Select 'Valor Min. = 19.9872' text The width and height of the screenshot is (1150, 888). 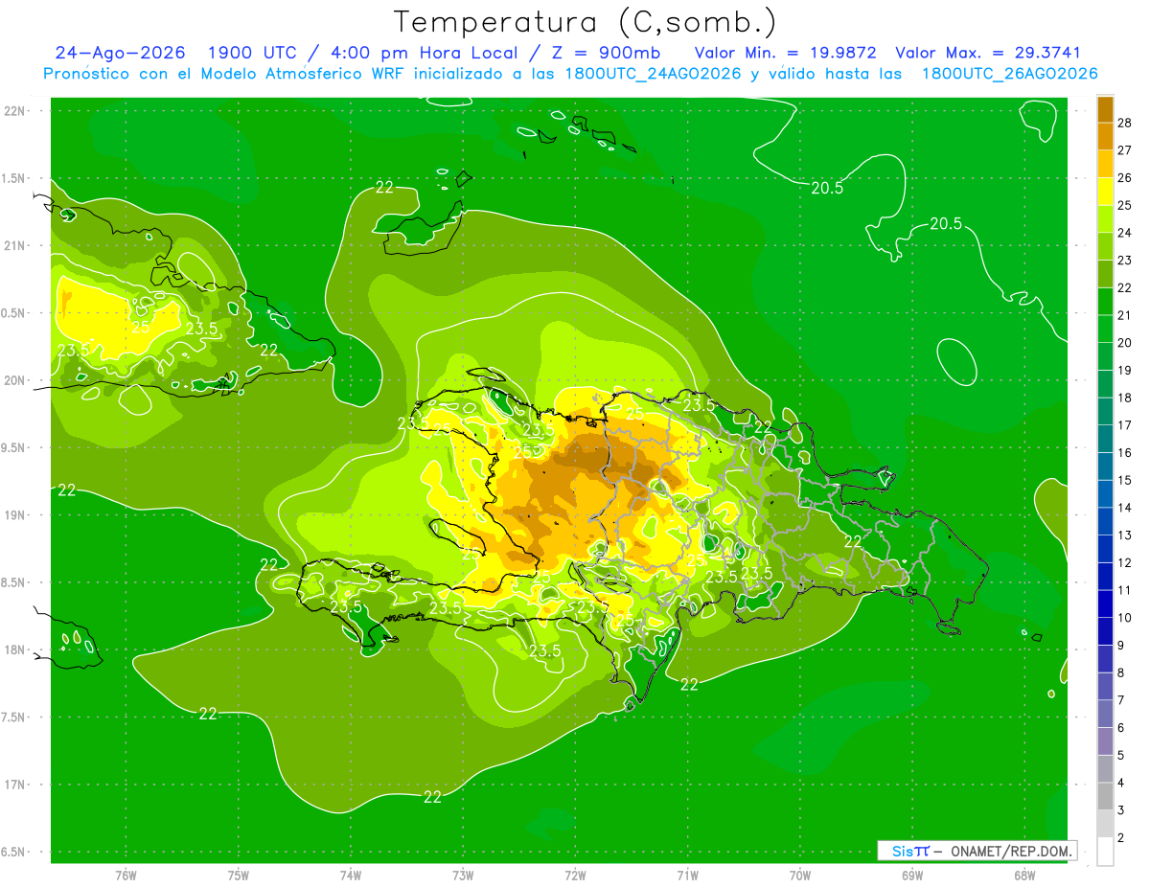(x=785, y=53)
